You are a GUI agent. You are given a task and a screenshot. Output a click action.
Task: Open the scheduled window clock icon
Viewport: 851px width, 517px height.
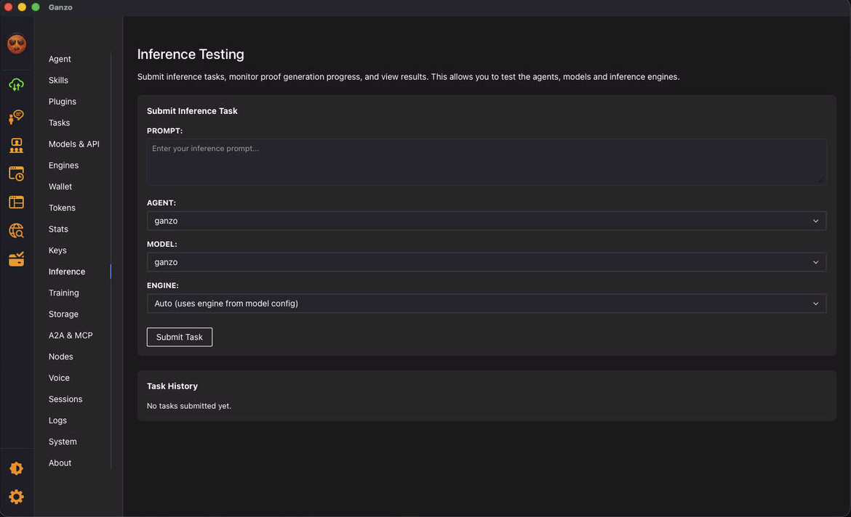(16, 174)
